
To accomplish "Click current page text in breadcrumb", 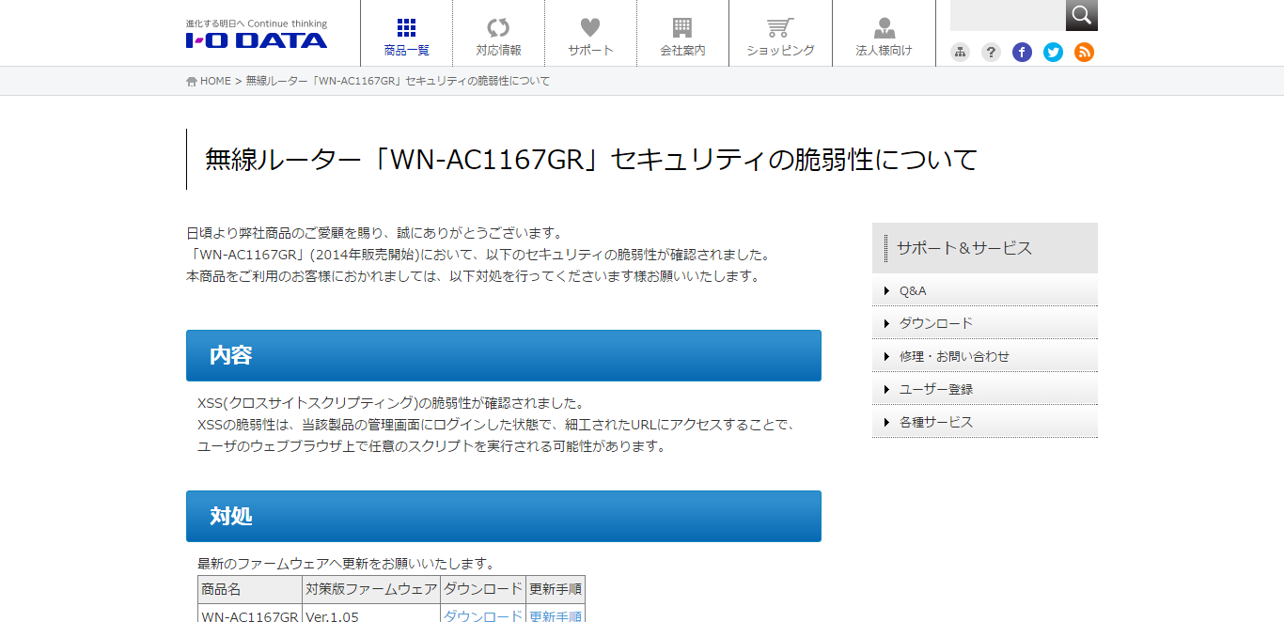I will tap(399, 81).
